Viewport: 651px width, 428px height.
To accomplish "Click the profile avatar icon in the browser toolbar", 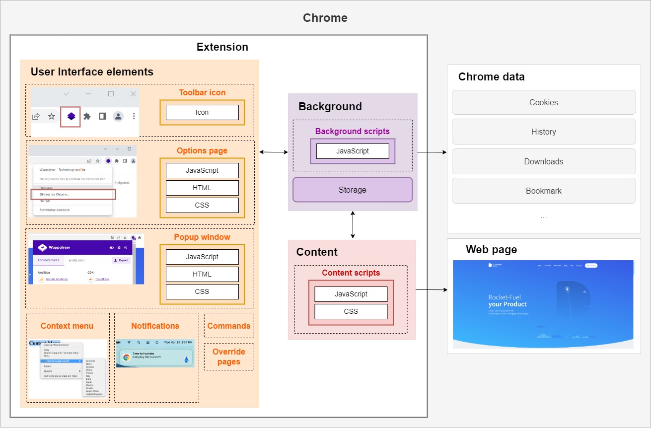I will click(118, 117).
